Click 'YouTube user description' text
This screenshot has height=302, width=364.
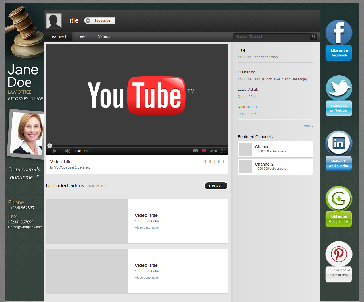click(258, 57)
